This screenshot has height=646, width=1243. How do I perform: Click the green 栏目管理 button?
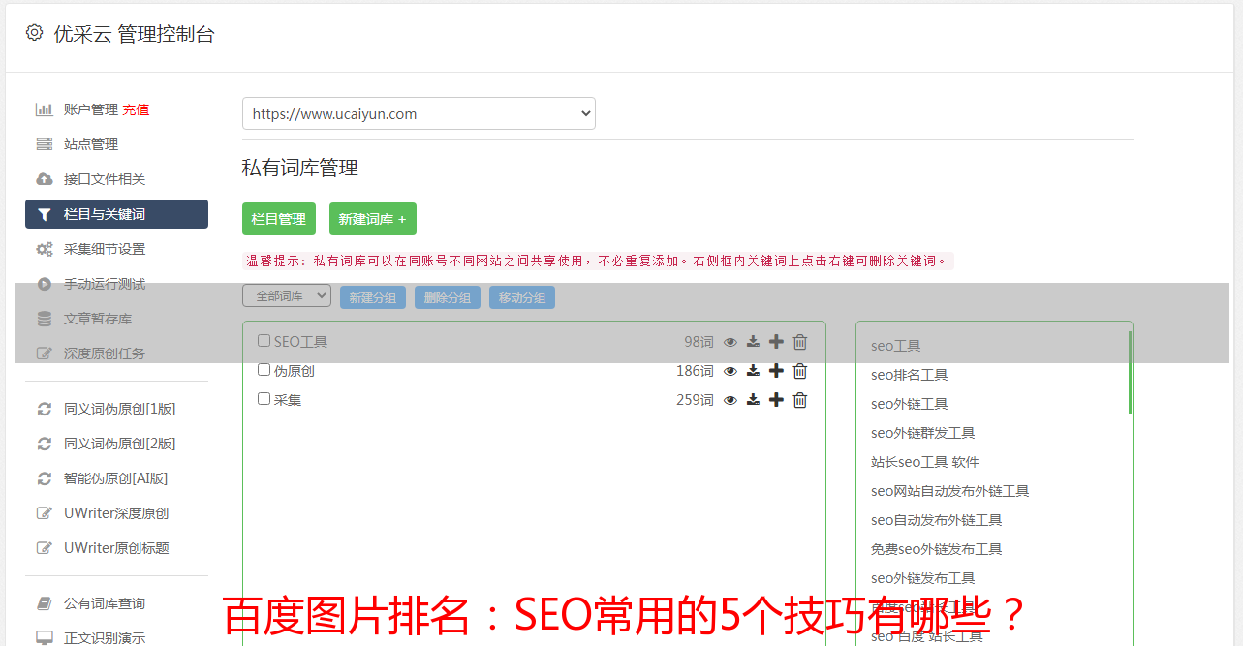click(x=279, y=219)
